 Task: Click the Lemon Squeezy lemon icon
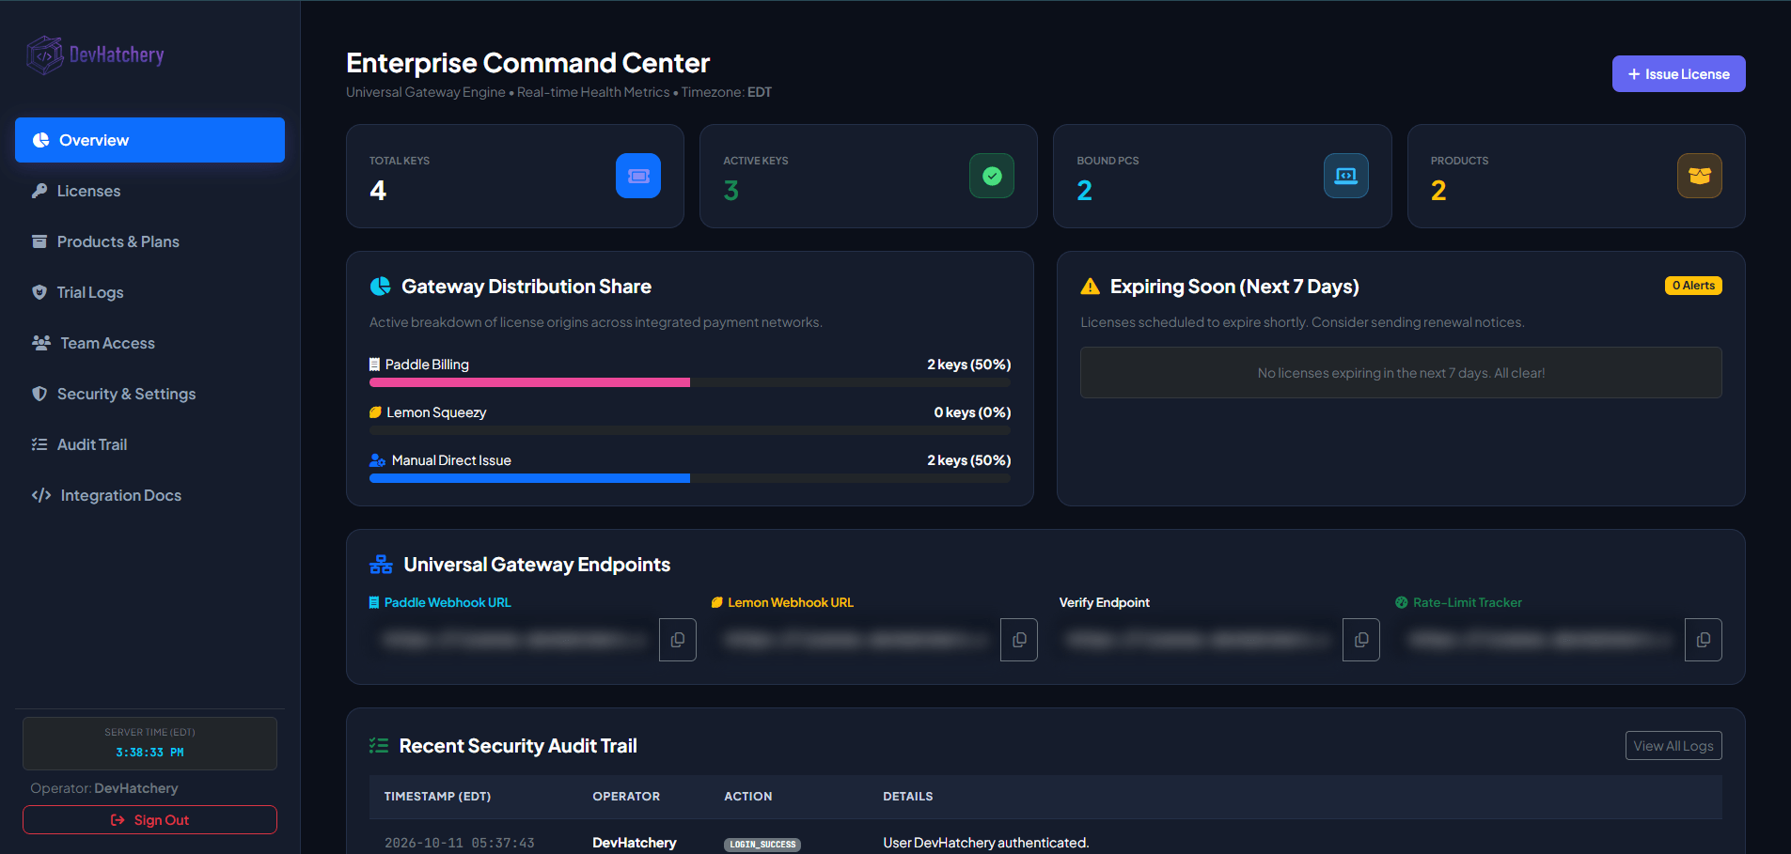click(x=375, y=412)
